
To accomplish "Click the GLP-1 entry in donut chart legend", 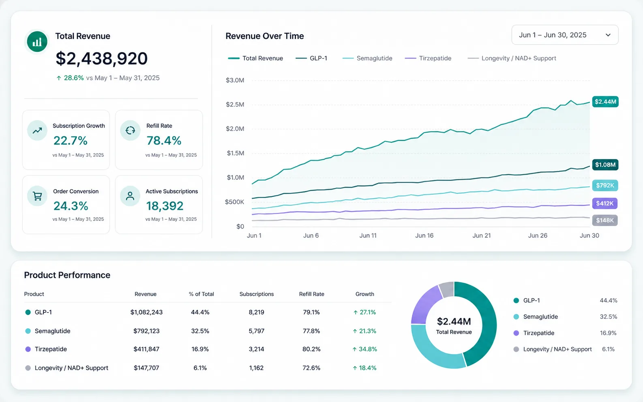I will click(x=565, y=301).
